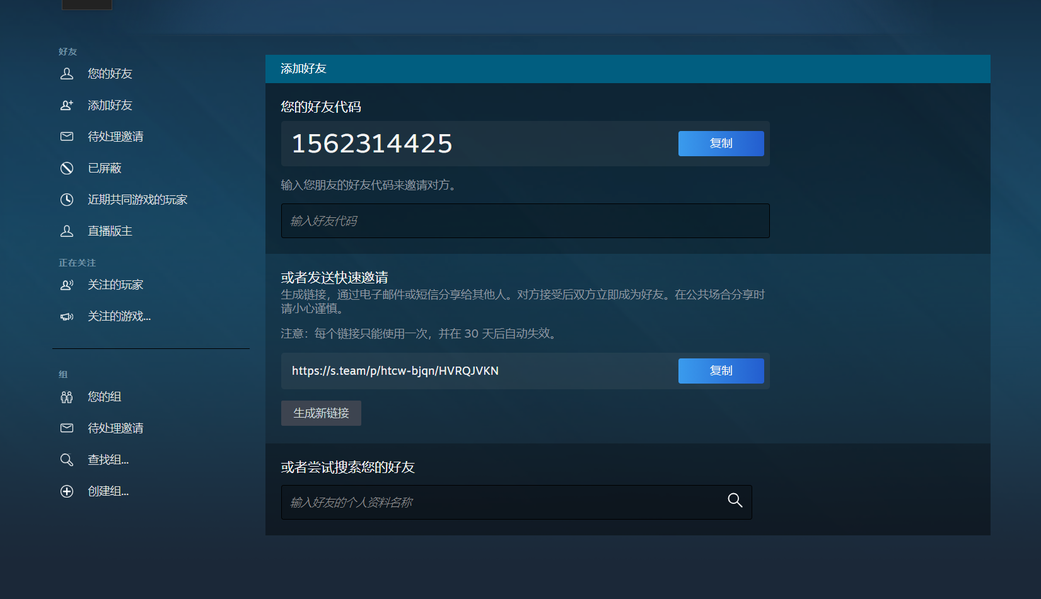This screenshot has width=1041, height=599.
Task: Click the person icon beside 直播版主
Action: coord(67,231)
